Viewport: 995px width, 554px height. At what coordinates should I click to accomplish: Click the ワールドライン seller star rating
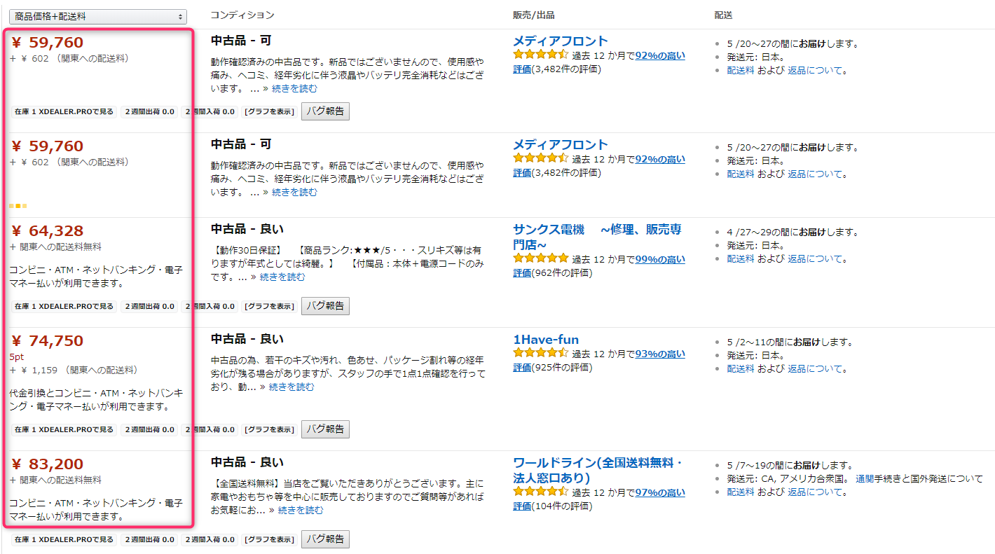pyautogui.click(x=540, y=492)
